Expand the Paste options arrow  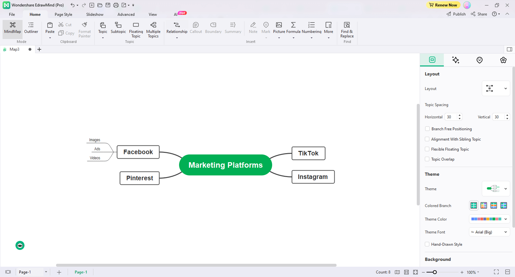pyautogui.click(x=50, y=38)
